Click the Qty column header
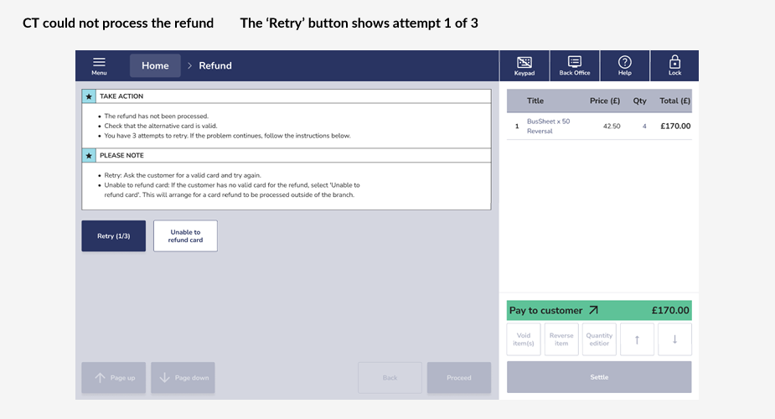Image resolution: width=775 pixels, height=419 pixels. click(x=639, y=101)
